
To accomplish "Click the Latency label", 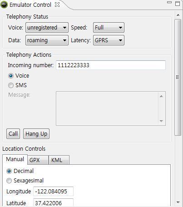I will tap(81, 40).
